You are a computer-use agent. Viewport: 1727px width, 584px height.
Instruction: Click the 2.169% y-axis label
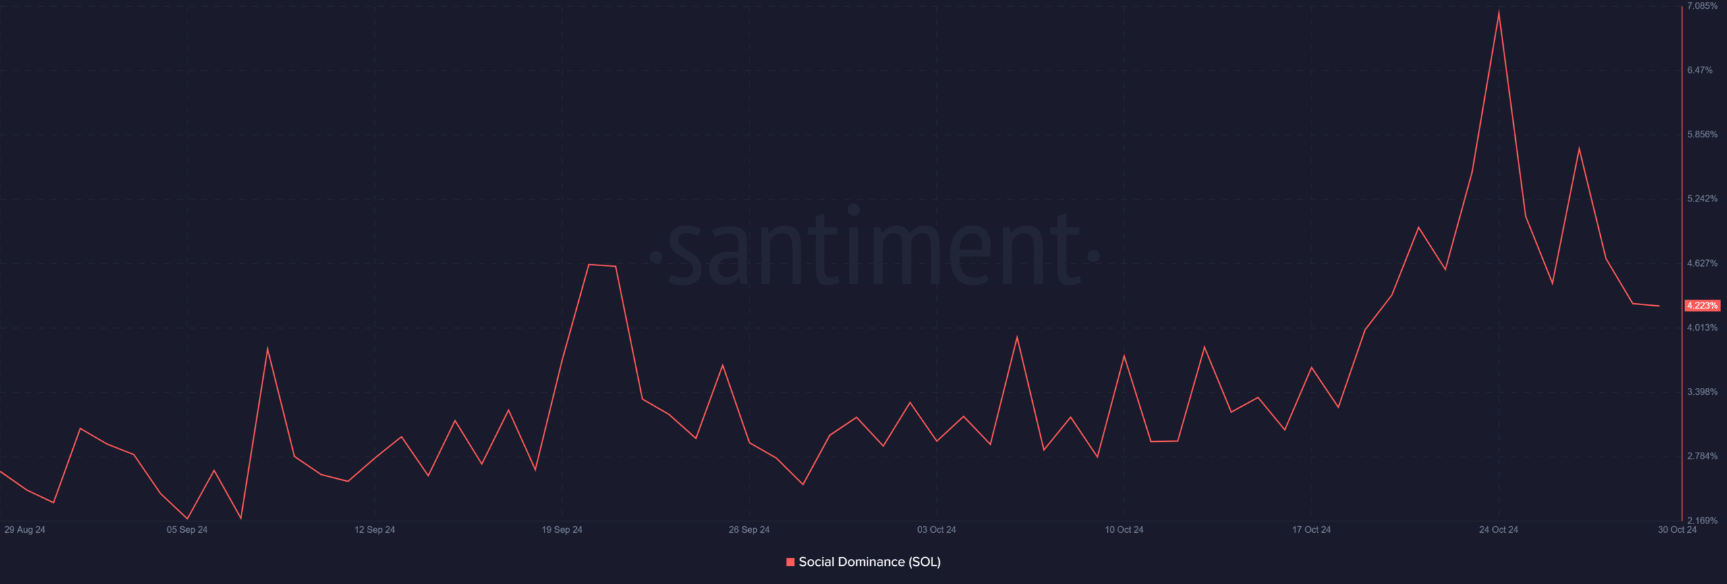[x=1702, y=521]
